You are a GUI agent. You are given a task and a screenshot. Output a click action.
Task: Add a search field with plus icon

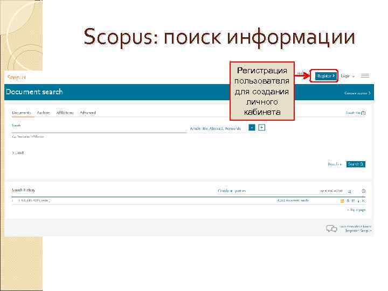(261, 128)
